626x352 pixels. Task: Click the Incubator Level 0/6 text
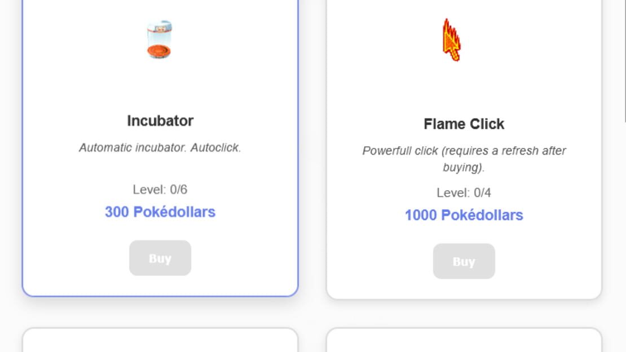[160, 190]
